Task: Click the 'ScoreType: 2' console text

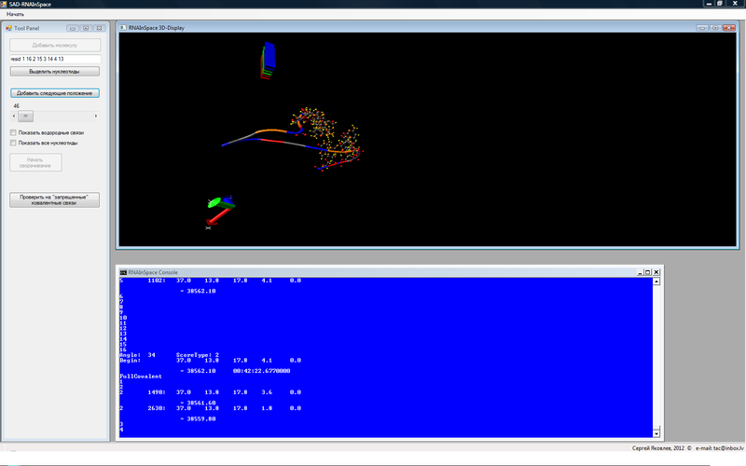Action: 198,355
